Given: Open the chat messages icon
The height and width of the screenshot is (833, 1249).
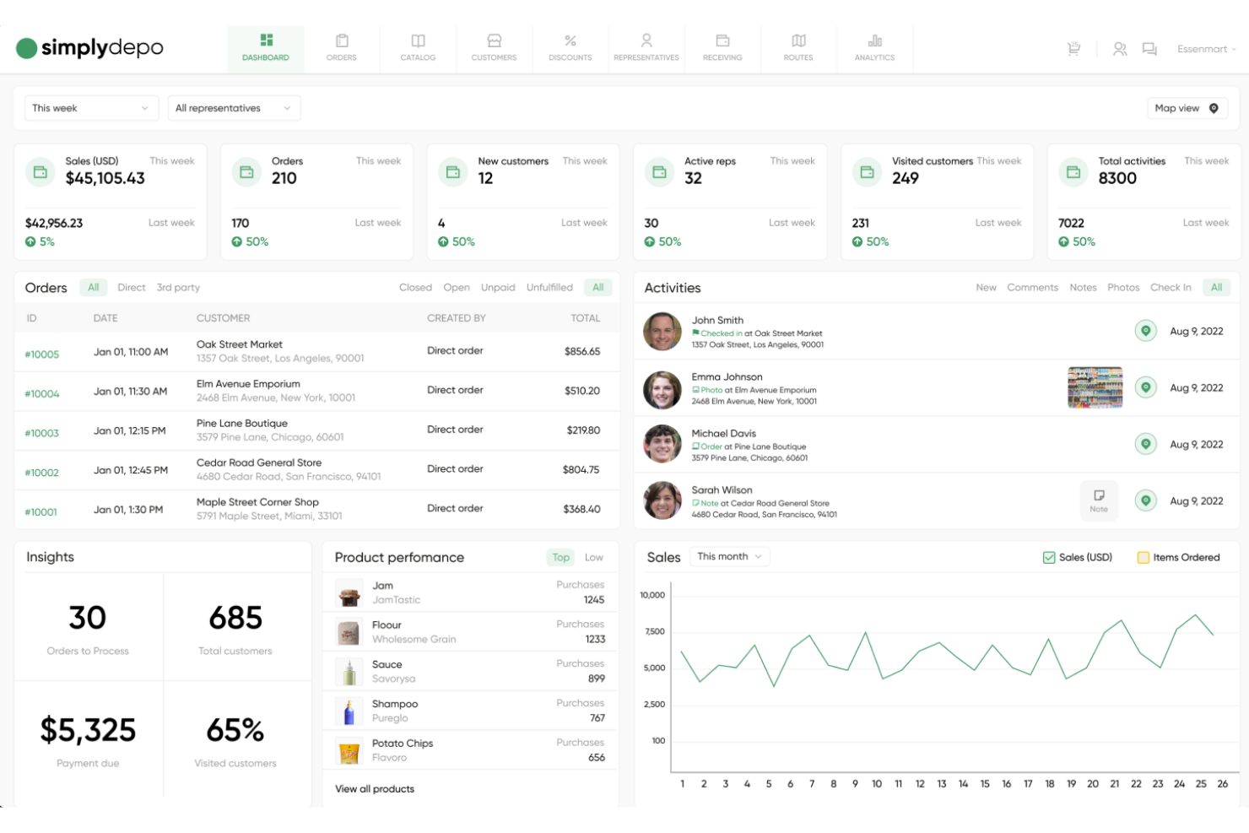Looking at the screenshot, I should pyautogui.click(x=1149, y=49).
